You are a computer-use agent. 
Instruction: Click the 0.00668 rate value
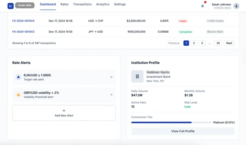(163, 31)
